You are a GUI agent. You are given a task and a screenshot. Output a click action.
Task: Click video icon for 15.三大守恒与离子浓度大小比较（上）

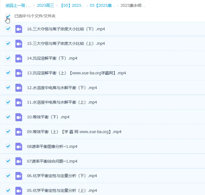pyautogui.click(x=19, y=43)
